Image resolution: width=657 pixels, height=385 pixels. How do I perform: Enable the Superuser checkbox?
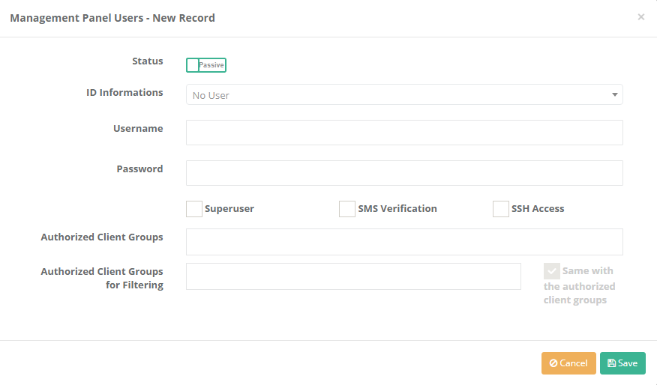click(194, 209)
